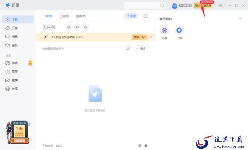Switch to the 下载中 downloading tab

pyautogui.click(x=47, y=16)
